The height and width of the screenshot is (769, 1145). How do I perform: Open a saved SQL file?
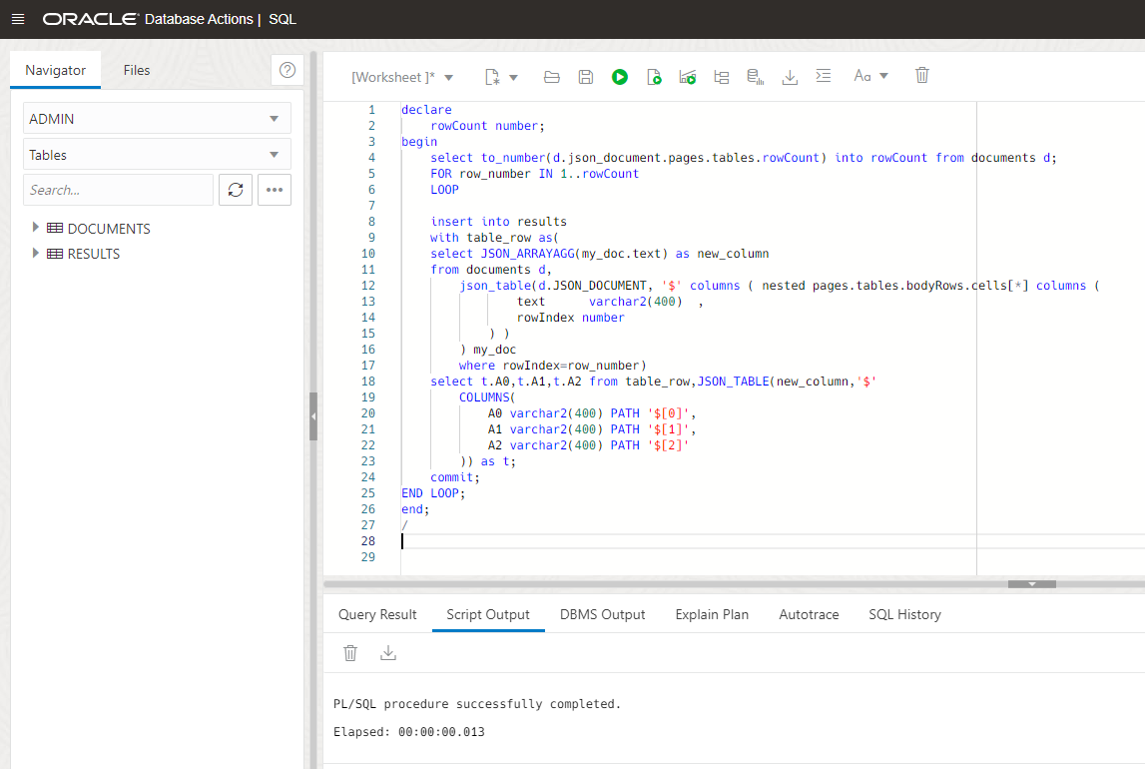[x=551, y=77]
